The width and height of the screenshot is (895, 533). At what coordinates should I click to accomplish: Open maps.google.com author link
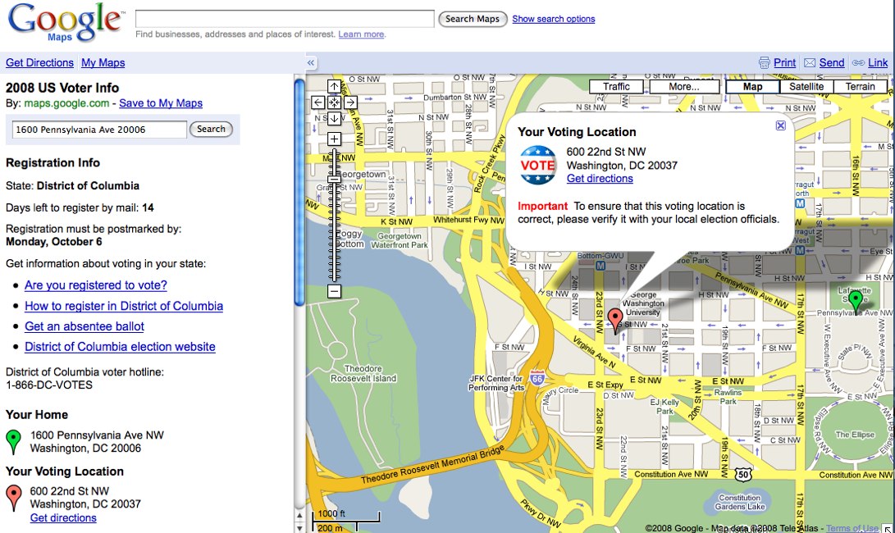pos(66,103)
